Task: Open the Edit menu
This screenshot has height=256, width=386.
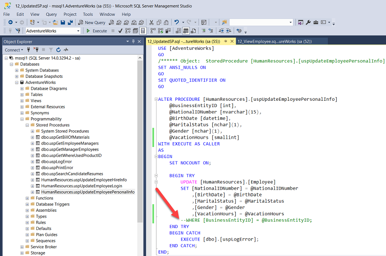Action: (x=20, y=14)
